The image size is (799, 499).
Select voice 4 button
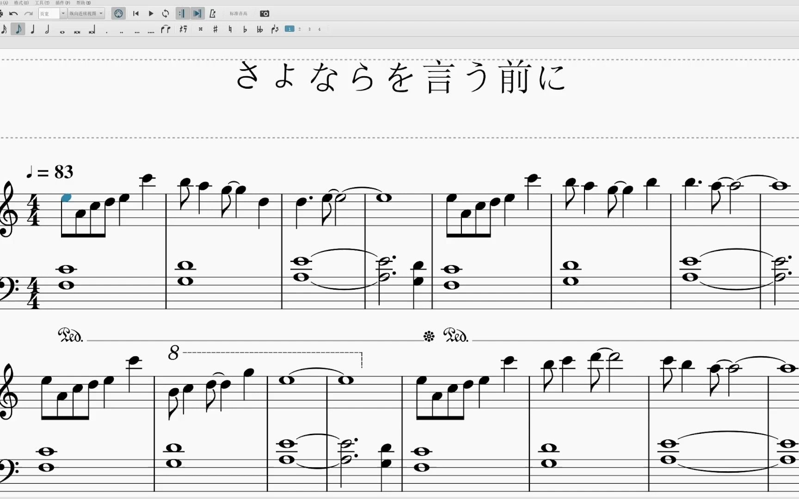(319, 29)
